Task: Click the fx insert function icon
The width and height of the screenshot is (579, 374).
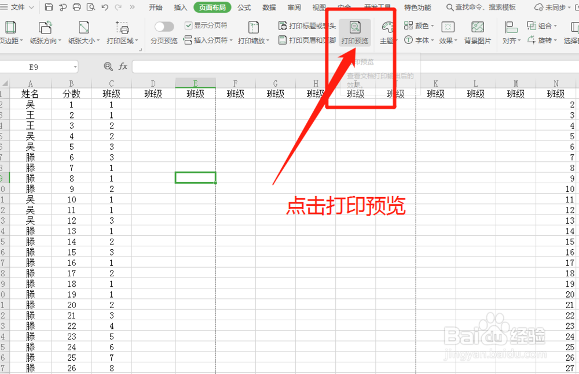Action: (123, 66)
